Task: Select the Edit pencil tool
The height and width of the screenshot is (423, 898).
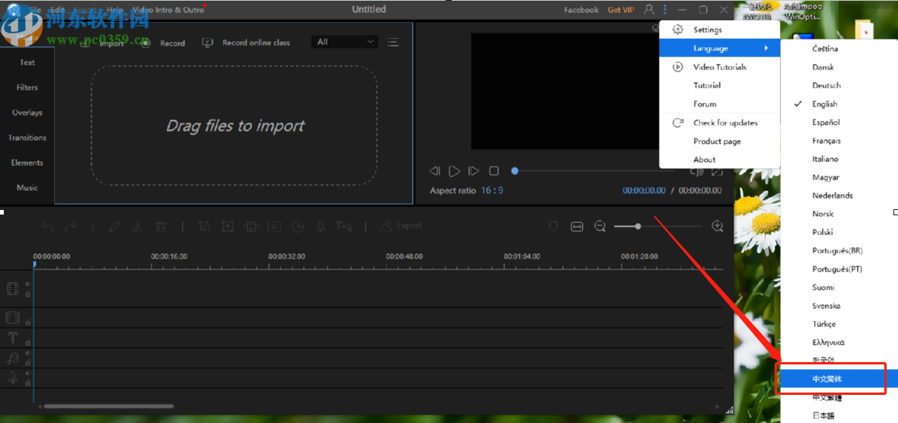Action: pos(114,226)
